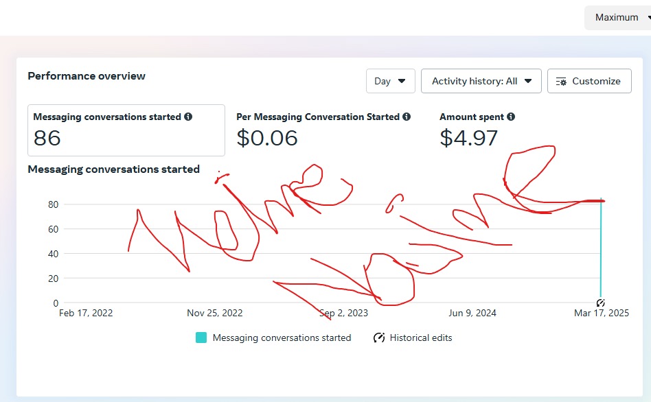Click the Mar 17, 2025 axis date label
The image size is (651, 402).
[601, 313]
